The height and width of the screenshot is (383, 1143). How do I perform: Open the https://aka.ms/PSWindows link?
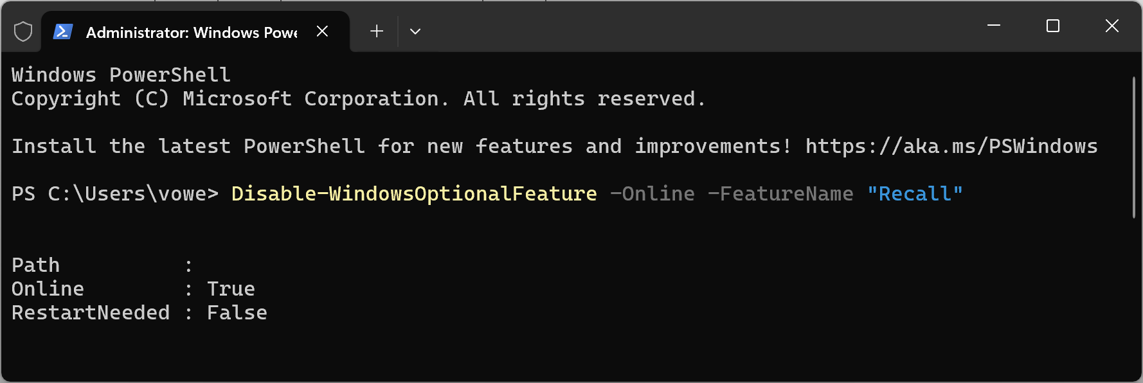click(951, 147)
